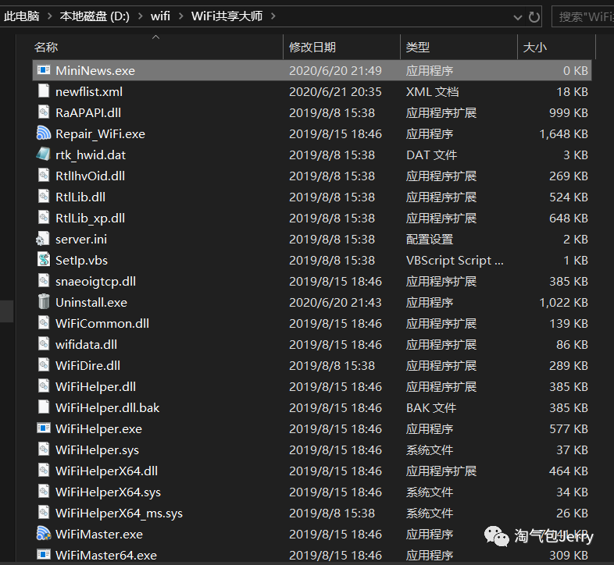Select the file name newflist.xml
Image resolution: width=614 pixels, height=565 pixels.
[89, 91]
